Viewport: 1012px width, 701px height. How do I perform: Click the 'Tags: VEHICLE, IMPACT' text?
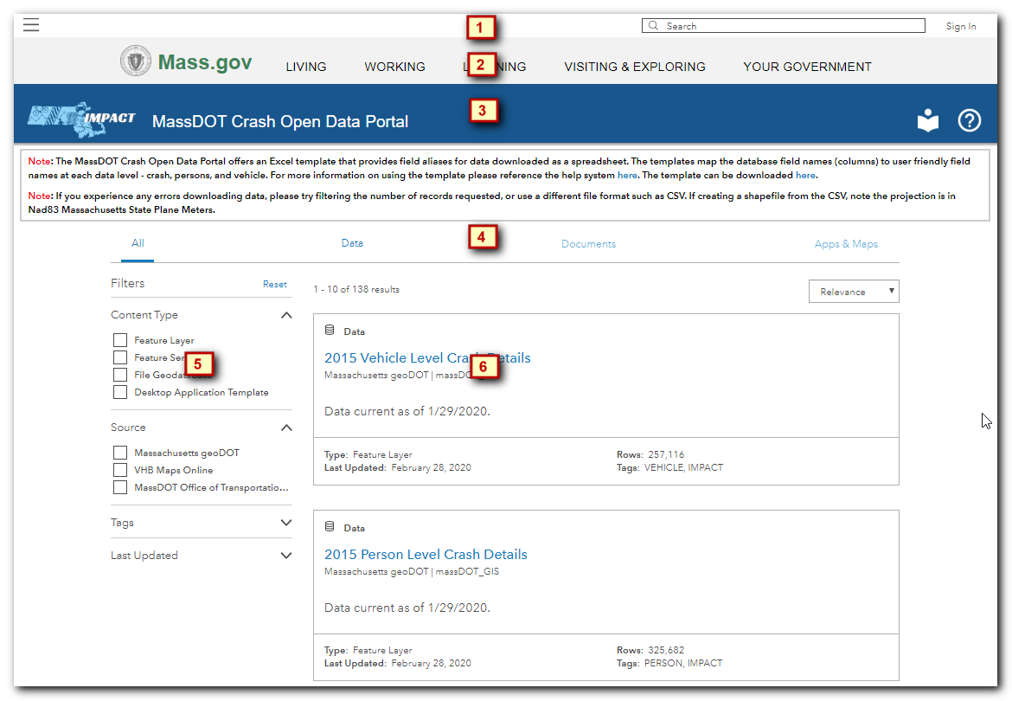(x=670, y=467)
